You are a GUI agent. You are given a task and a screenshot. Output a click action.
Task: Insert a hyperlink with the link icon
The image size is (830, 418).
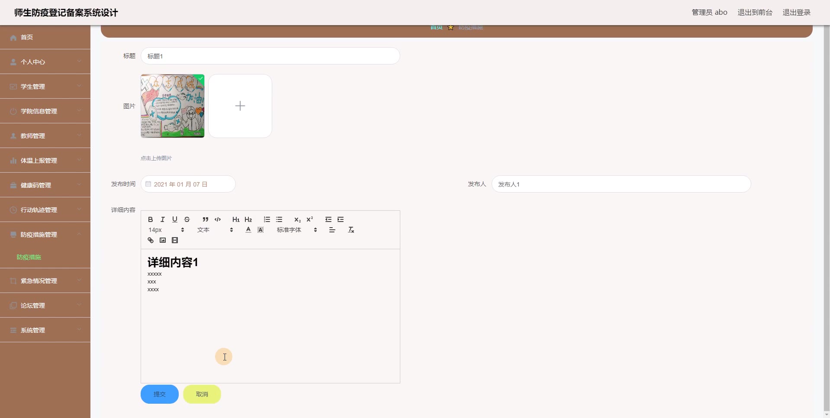pyautogui.click(x=151, y=240)
